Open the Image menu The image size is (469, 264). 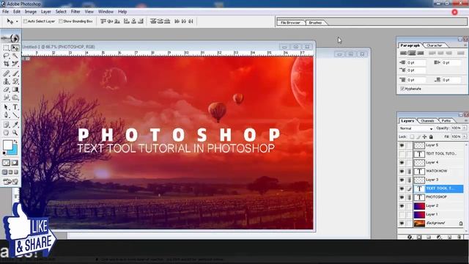31,12
